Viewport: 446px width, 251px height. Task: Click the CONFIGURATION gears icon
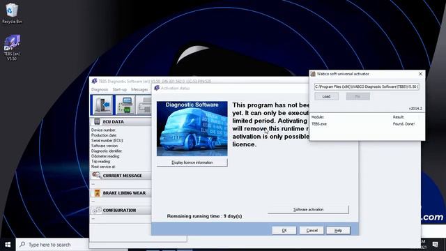pos(97,210)
